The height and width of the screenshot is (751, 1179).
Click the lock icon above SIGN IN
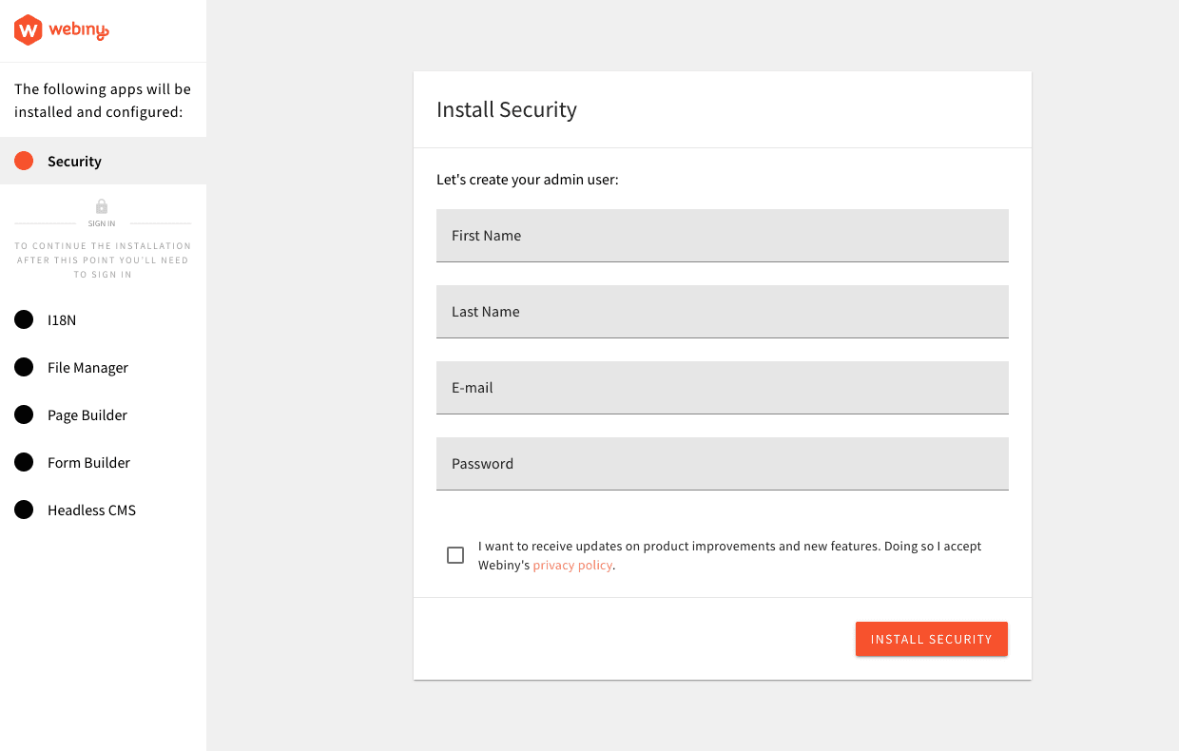tap(101, 205)
